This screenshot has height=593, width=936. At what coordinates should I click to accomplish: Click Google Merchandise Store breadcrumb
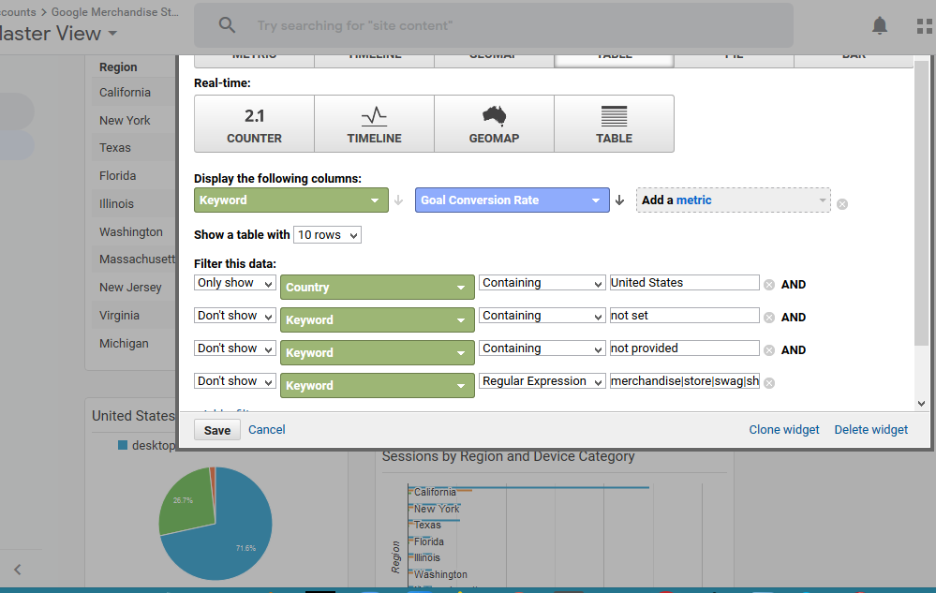tap(114, 12)
